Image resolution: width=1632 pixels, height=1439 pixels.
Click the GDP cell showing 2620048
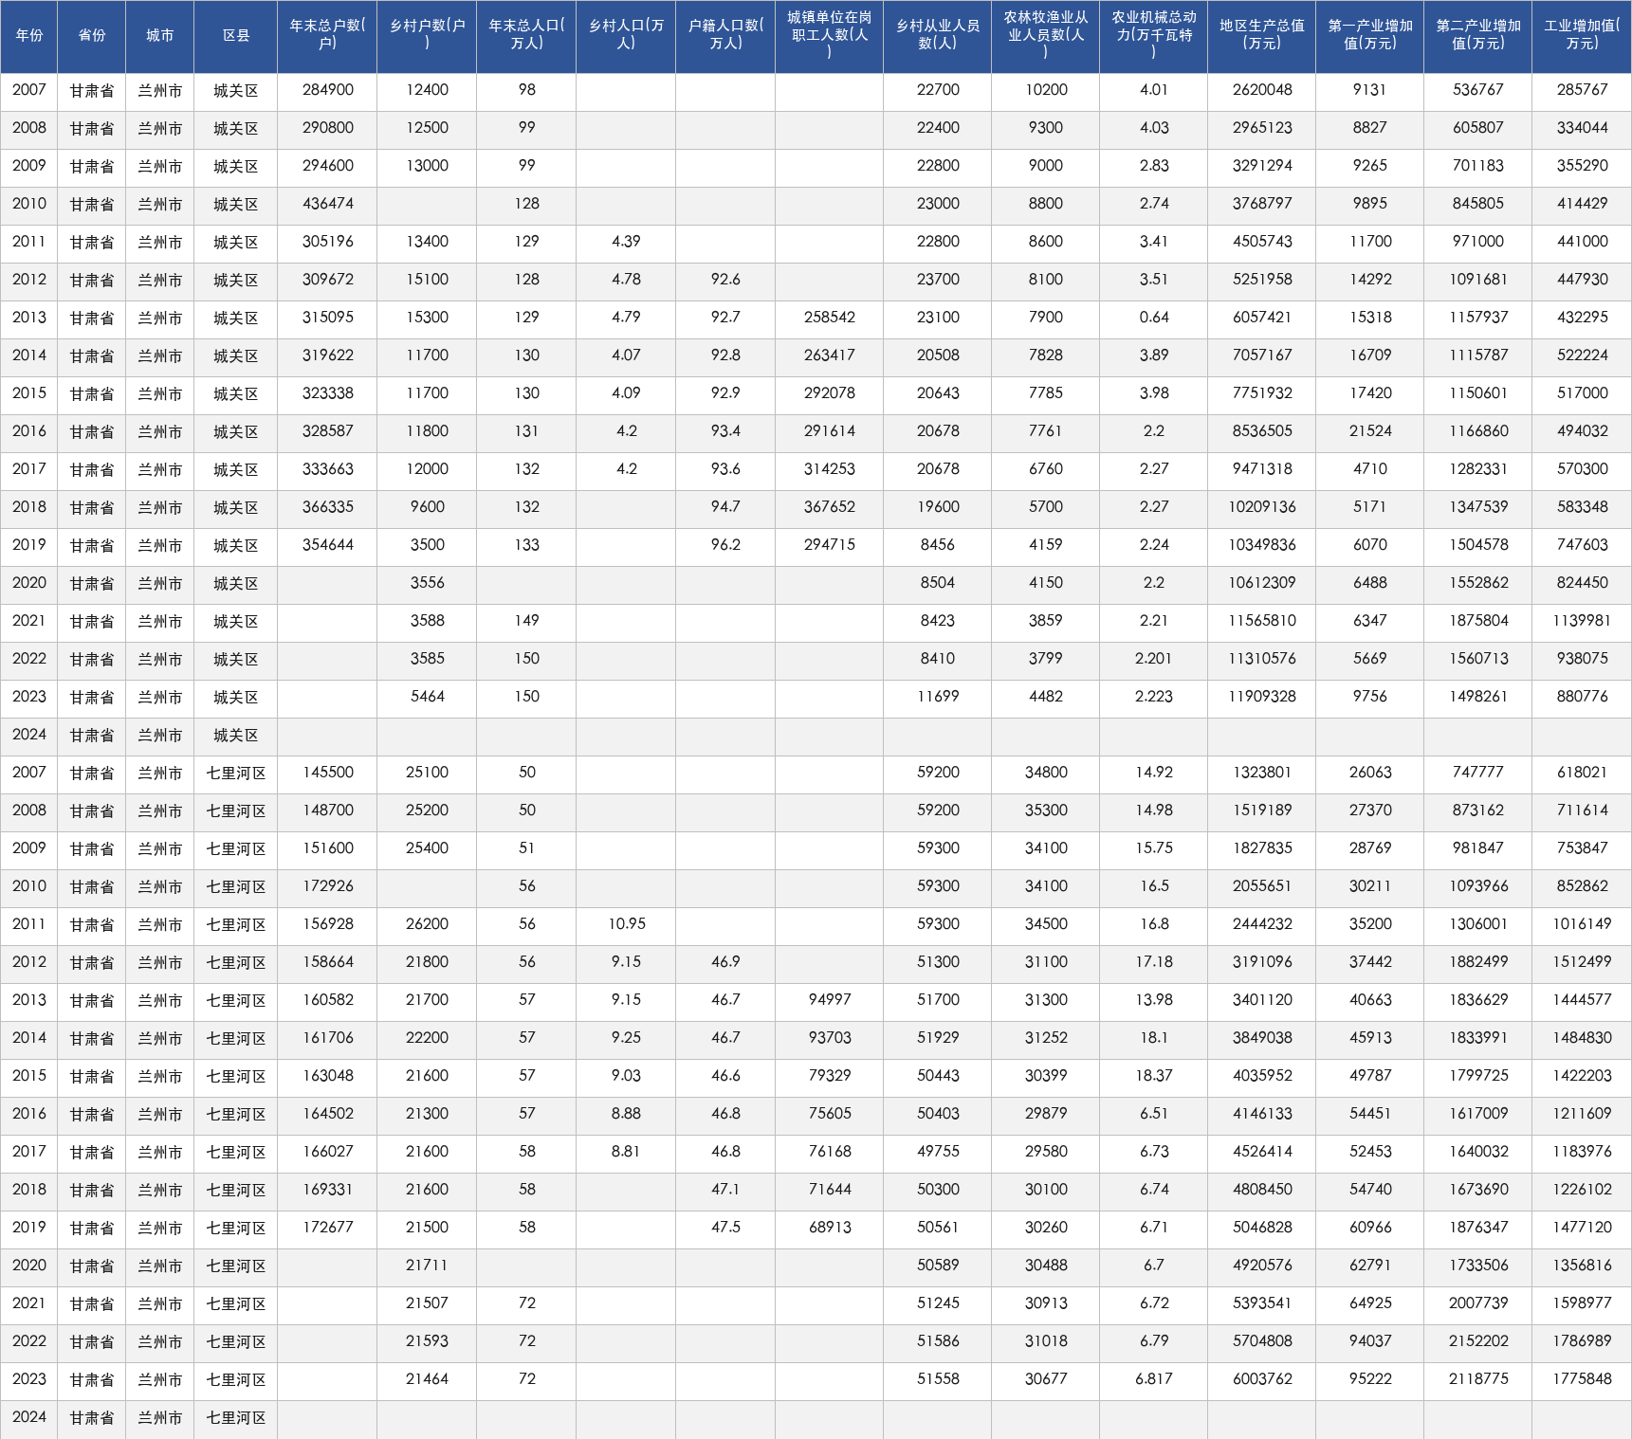1261,91
